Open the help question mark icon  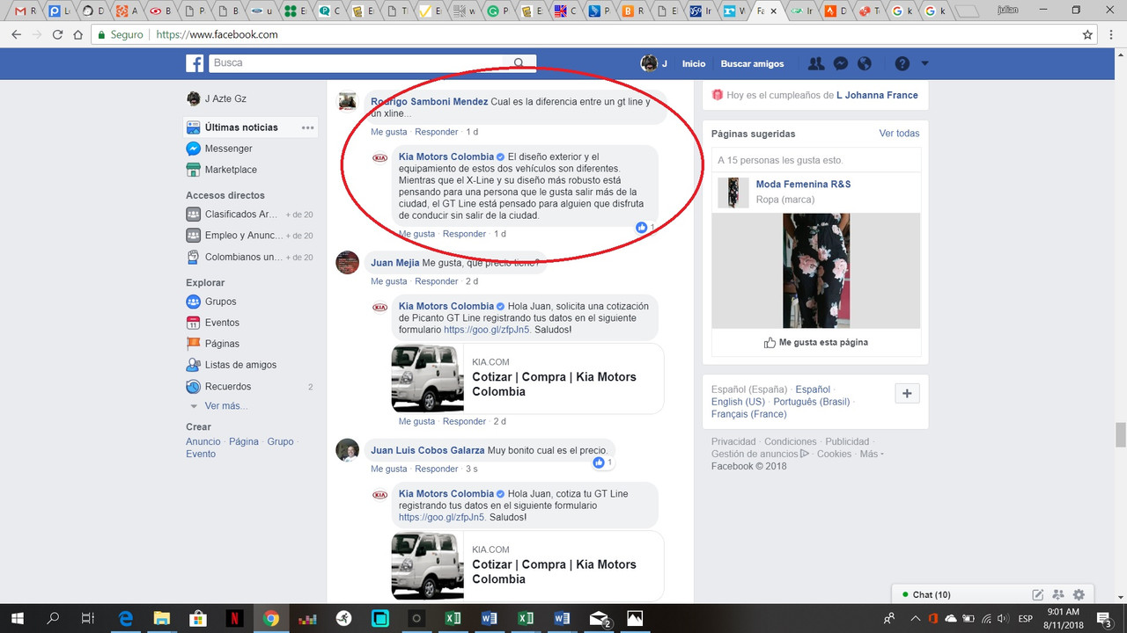click(902, 63)
